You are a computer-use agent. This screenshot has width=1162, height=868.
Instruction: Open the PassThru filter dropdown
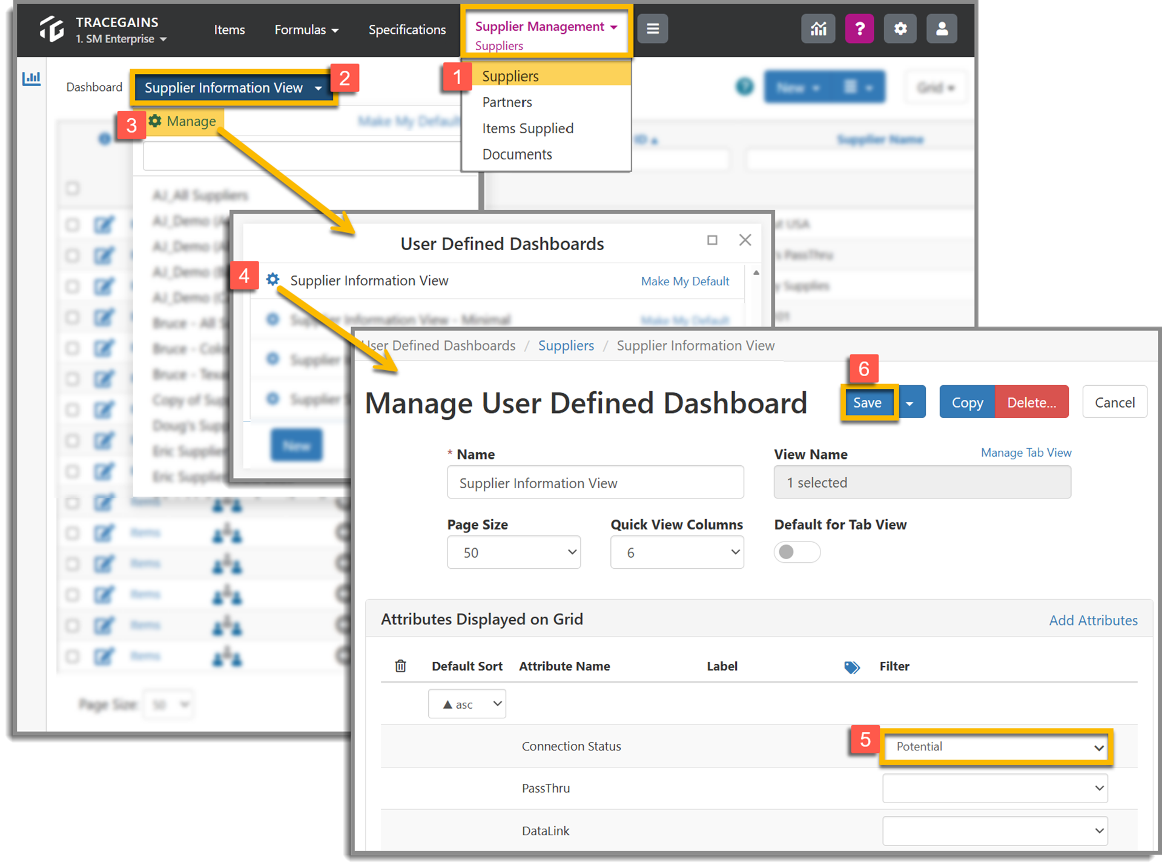(995, 788)
